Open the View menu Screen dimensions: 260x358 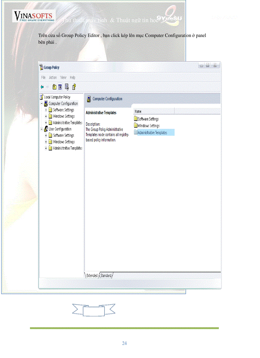63,77
